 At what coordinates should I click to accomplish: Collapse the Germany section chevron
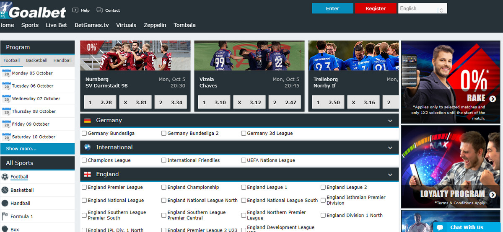(x=390, y=121)
